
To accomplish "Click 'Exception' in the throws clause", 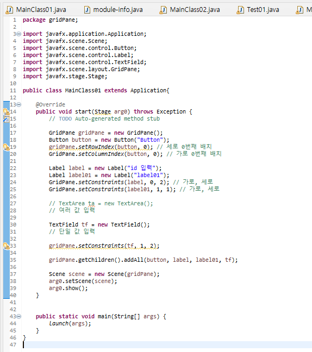I will pos(171,111).
